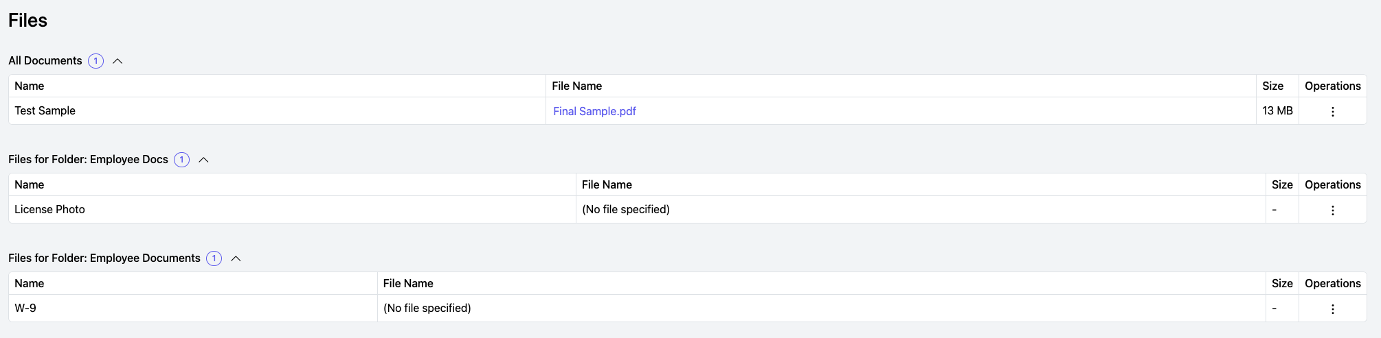
Task: Open operations menu for License Photo row
Action: click(1332, 210)
